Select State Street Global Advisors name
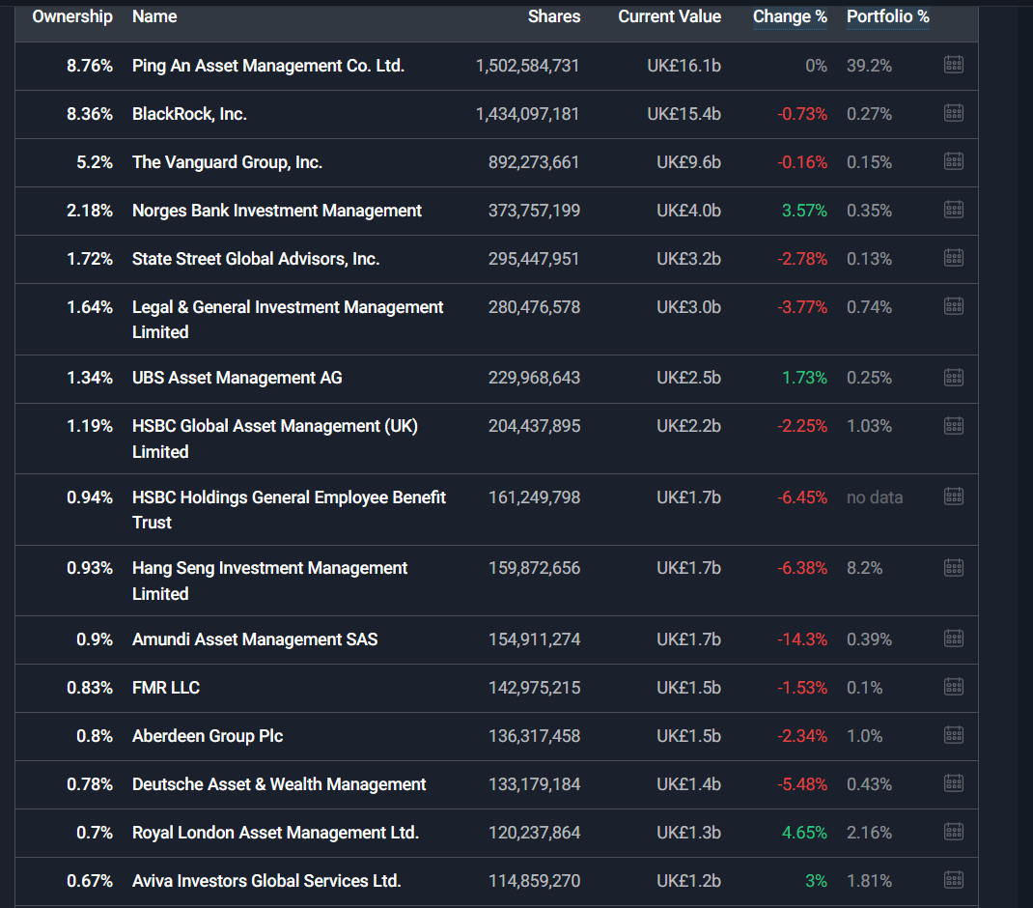This screenshot has height=908, width=1033. tap(256, 259)
